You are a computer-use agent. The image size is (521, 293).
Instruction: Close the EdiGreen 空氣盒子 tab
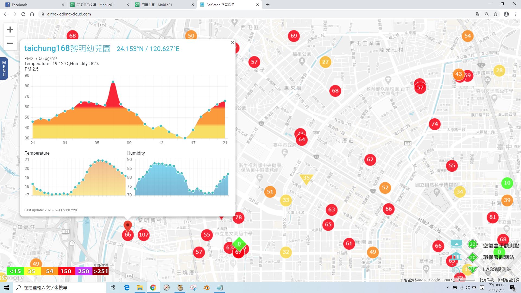pos(258,5)
